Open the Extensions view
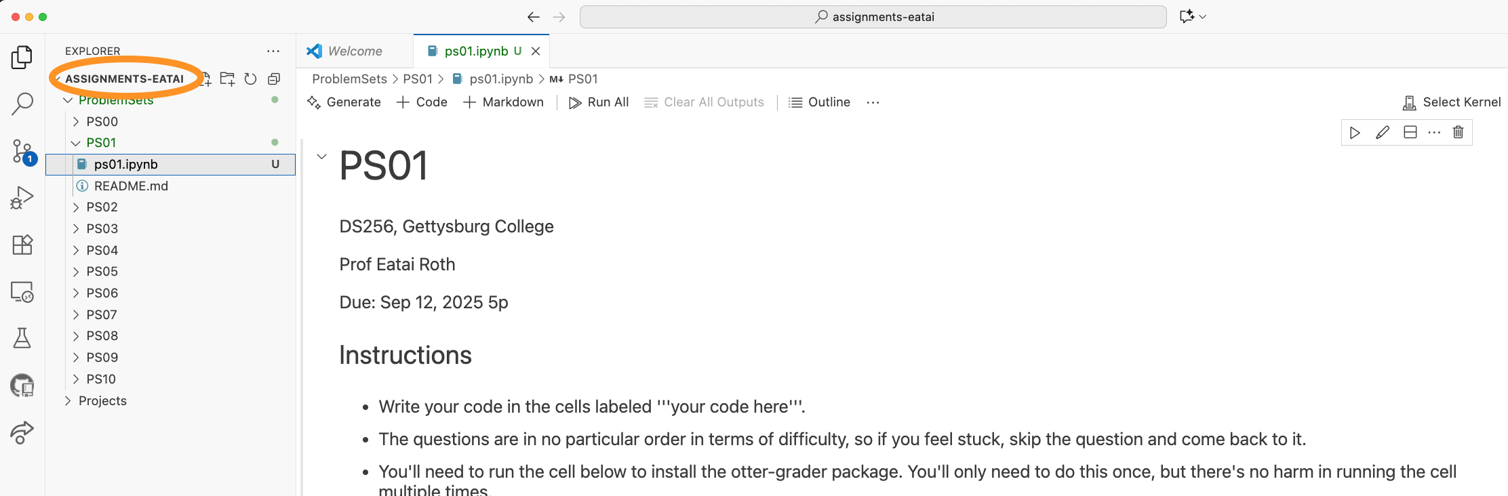 [22, 245]
